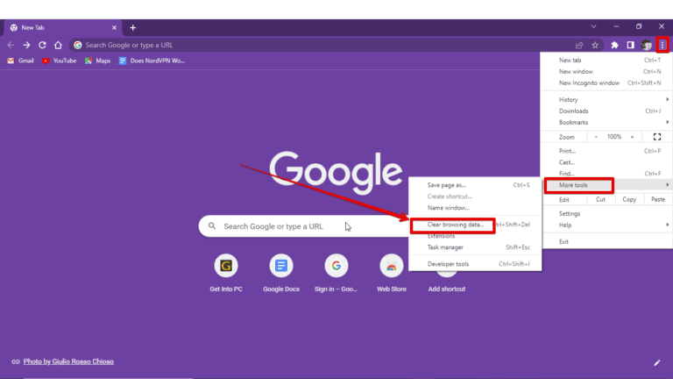Open the Sign in – Goo... shortcut
Screen dimensions: 673x379
click(336, 273)
